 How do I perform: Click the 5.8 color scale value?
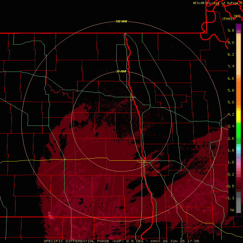pos(231,90)
